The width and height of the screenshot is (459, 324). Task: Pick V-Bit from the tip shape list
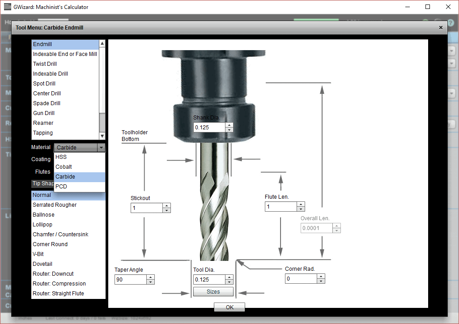[x=38, y=254]
